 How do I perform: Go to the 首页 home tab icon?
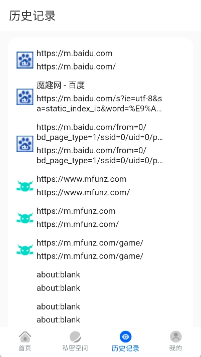coord(25,337)
